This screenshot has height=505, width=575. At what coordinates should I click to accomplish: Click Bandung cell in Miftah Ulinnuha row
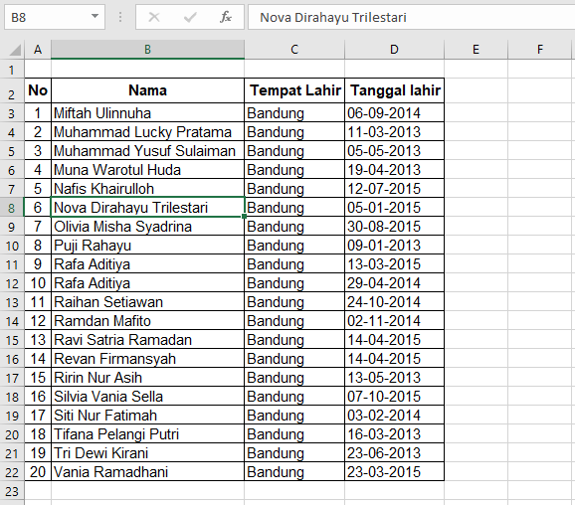tap(294, 113)
